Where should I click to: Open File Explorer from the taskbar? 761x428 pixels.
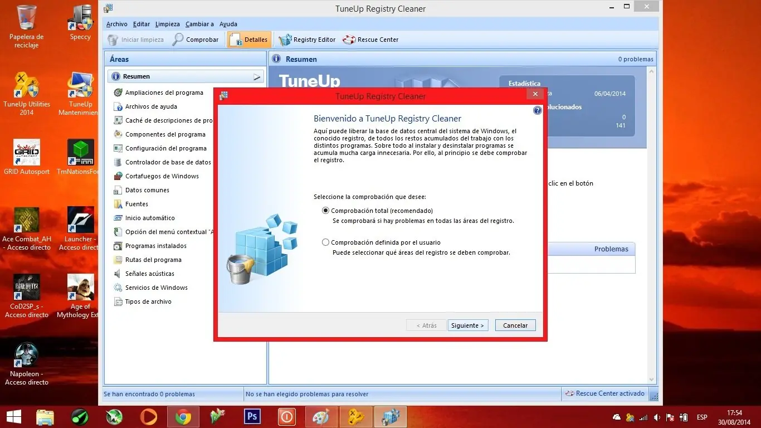point(45,417)
